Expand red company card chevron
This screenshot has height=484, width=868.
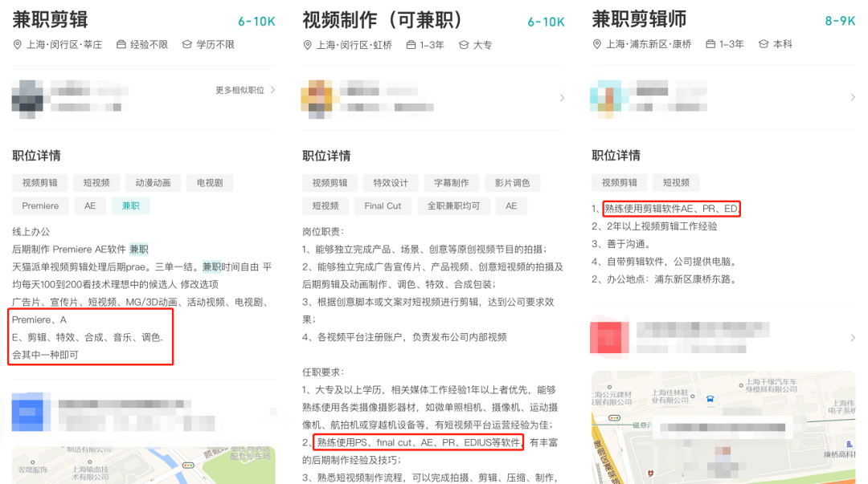tap(853, 337)
